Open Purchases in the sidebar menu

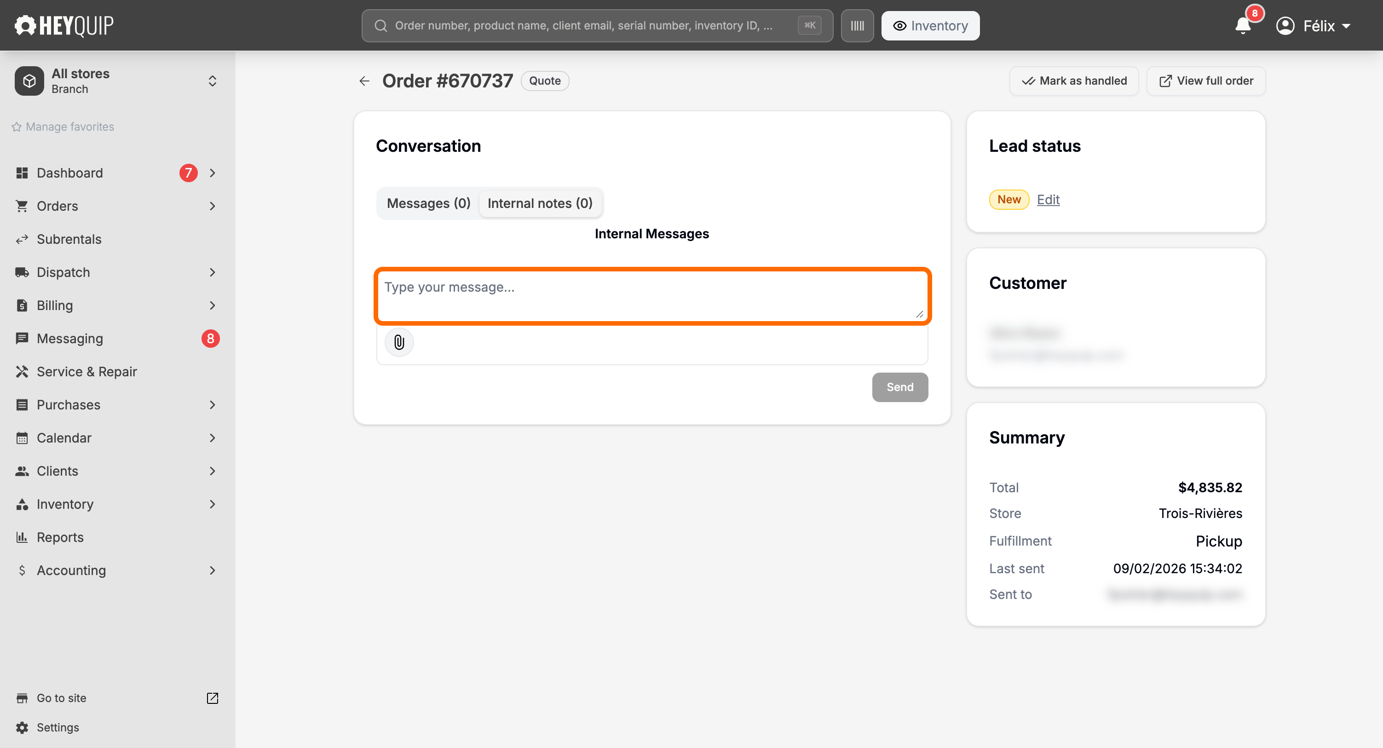click(x=117, y=405)
